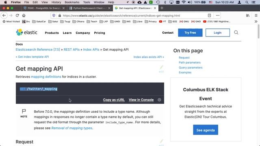Viewport: 260px width, 146px height.
Task: Click the browser forward arrow
Action: click(x=11, y=15)
